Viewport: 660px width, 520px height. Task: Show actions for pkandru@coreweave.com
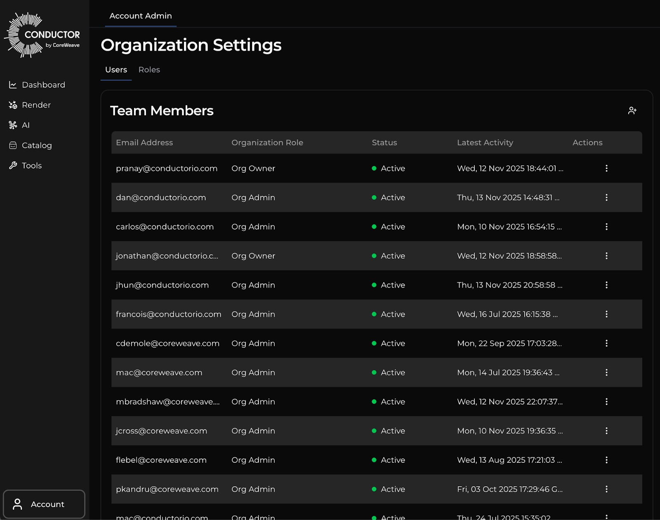pos(606,489)
